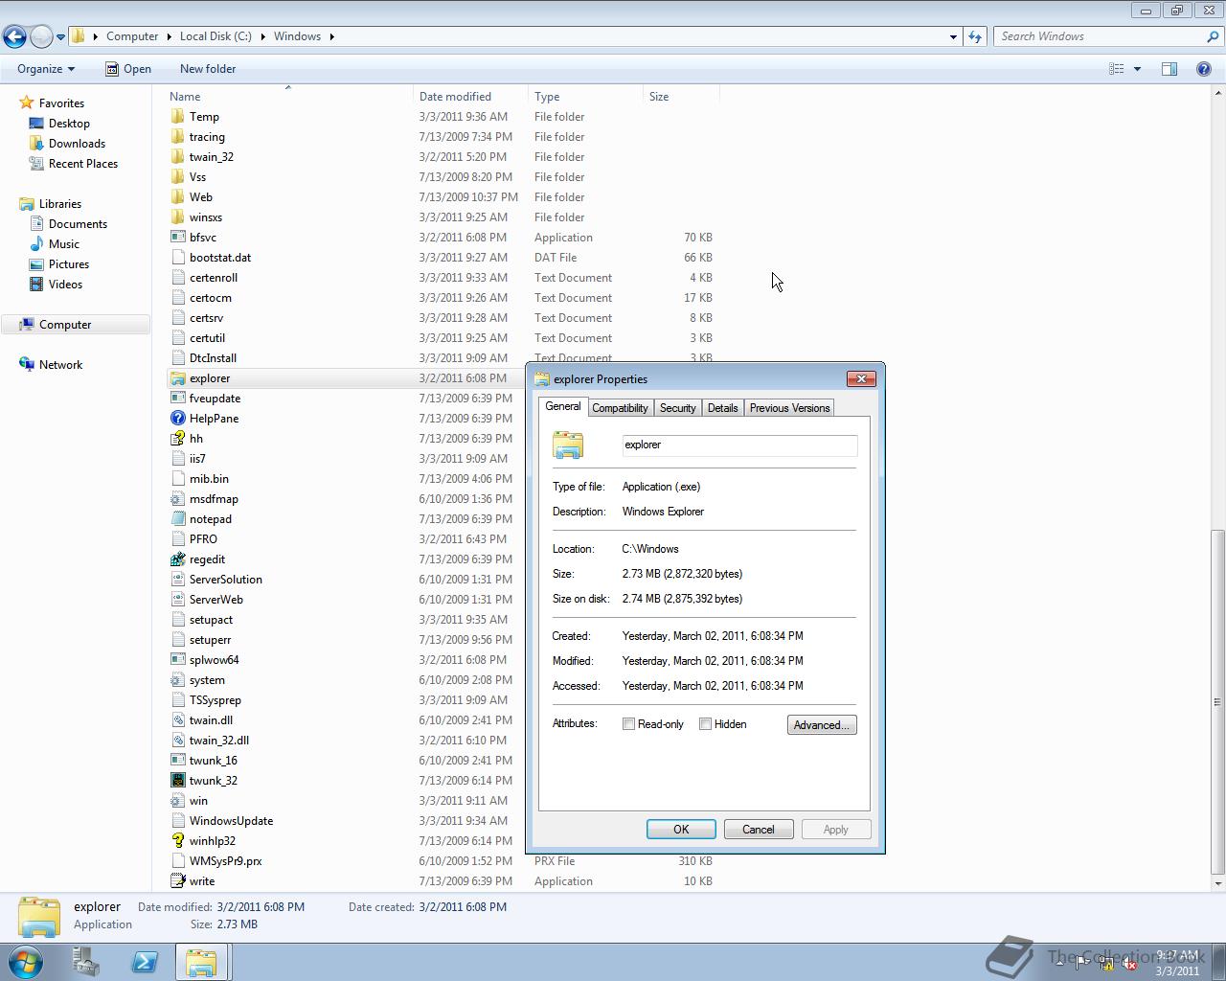Toggle the Read-only checkbox
This screenshot has height=981, width=1226.
point(628,724)
